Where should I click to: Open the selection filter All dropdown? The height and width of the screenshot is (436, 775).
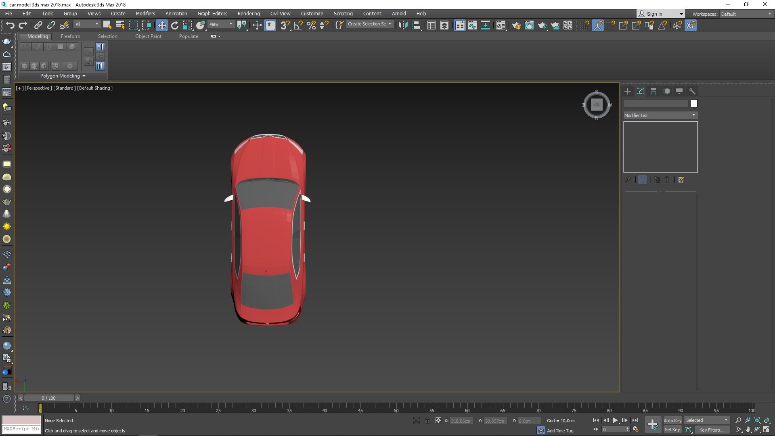[x=87, y=24]
